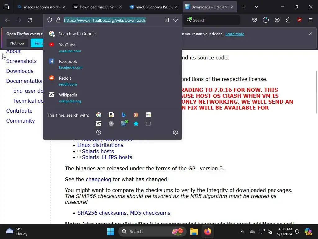This screenshot has width=318, height=239.
Task: Open new tab with plus button
Action: (x=244, y=7)
